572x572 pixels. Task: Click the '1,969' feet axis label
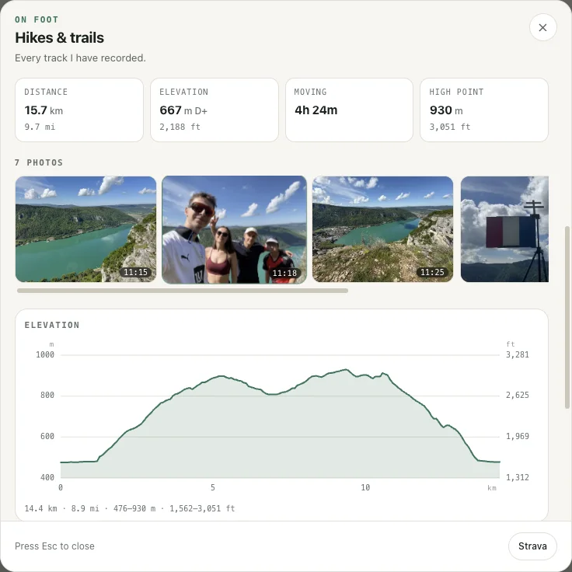coord(518,436)
